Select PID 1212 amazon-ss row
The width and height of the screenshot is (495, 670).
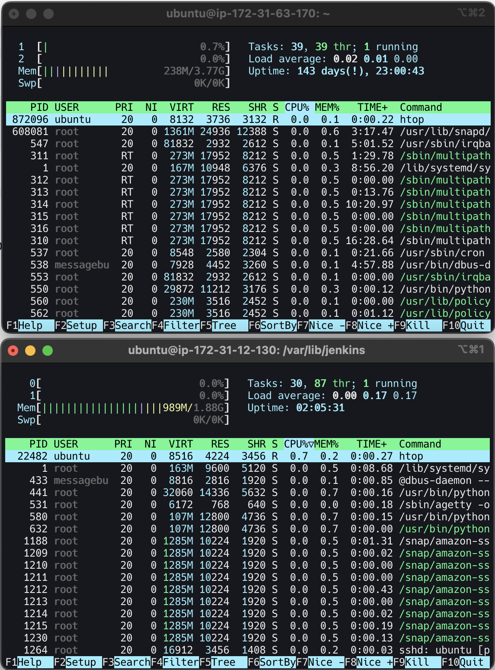coord(247,589)
